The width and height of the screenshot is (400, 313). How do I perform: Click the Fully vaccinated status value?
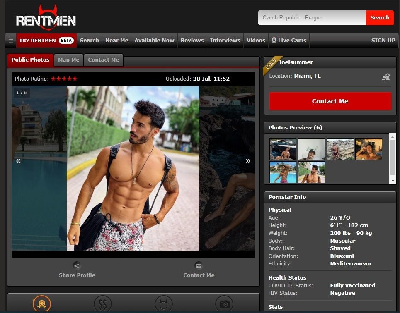[x=353, y=286]
